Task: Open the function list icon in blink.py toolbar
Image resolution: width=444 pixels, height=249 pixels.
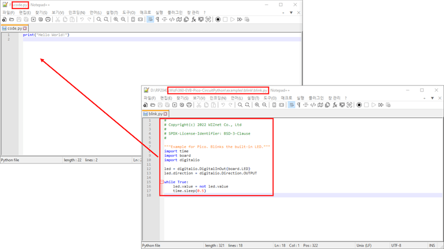Action: [335, 105]
